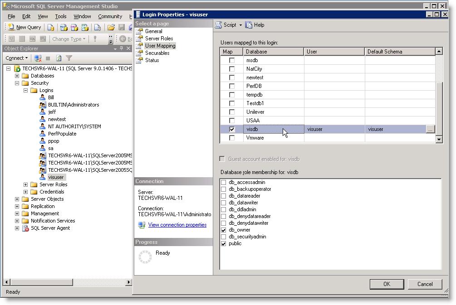Click the Refresh icon in Object Explorer
The image size is (456, 305).
coord(59,58)
